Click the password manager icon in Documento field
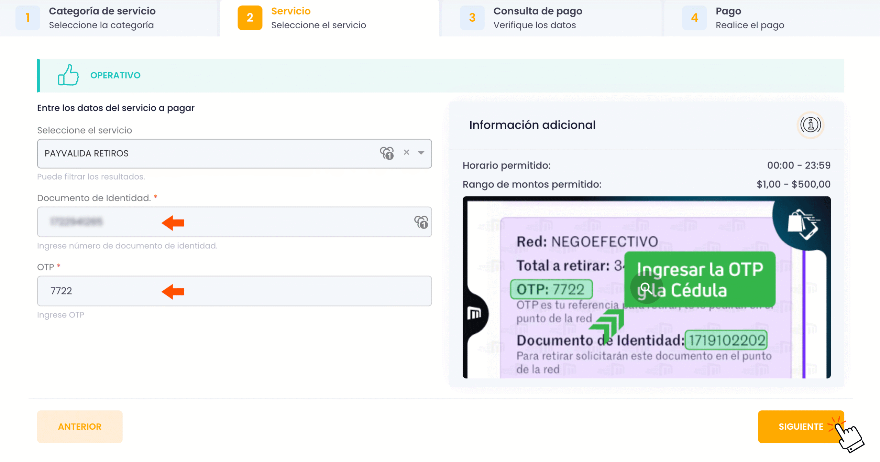 pos(421,222)
